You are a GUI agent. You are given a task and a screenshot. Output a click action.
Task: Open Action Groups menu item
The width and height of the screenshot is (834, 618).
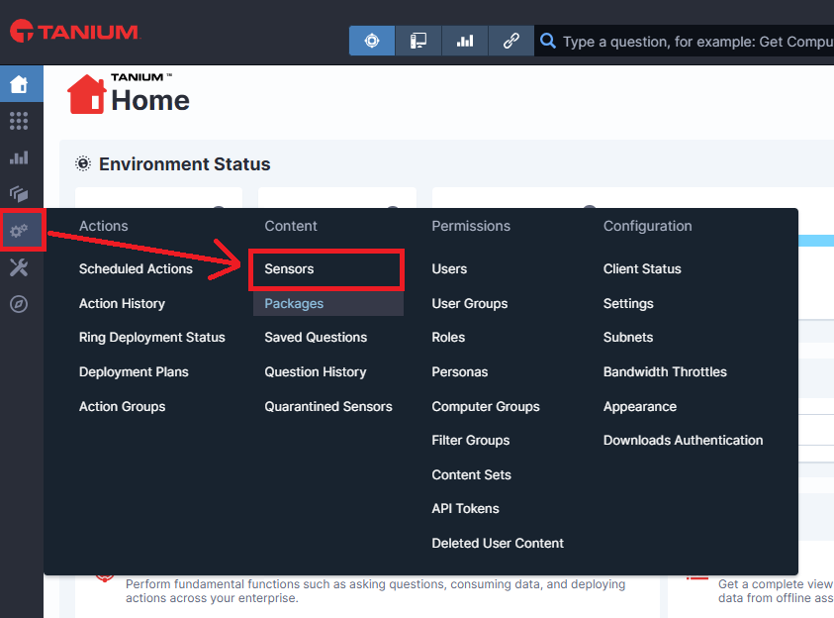click(x=123, y=407)
